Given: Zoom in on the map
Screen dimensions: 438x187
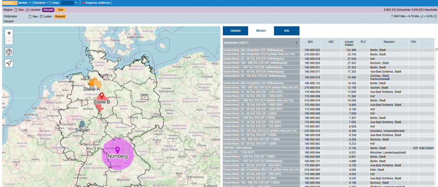Looking at the screenshot, I should click(x=9, y=33).
